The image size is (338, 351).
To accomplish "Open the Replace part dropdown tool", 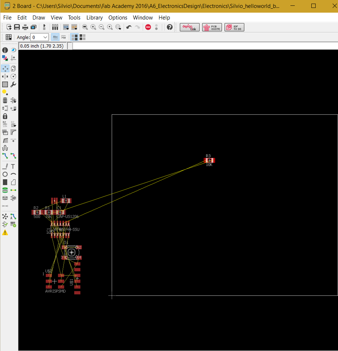I will tap(14, 109).
